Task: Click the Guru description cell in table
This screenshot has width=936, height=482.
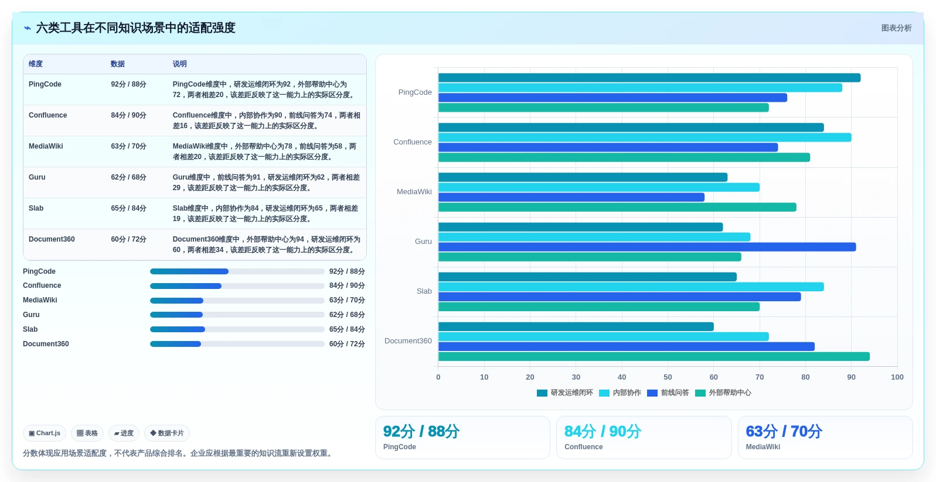Action: [x=267, y=183]
